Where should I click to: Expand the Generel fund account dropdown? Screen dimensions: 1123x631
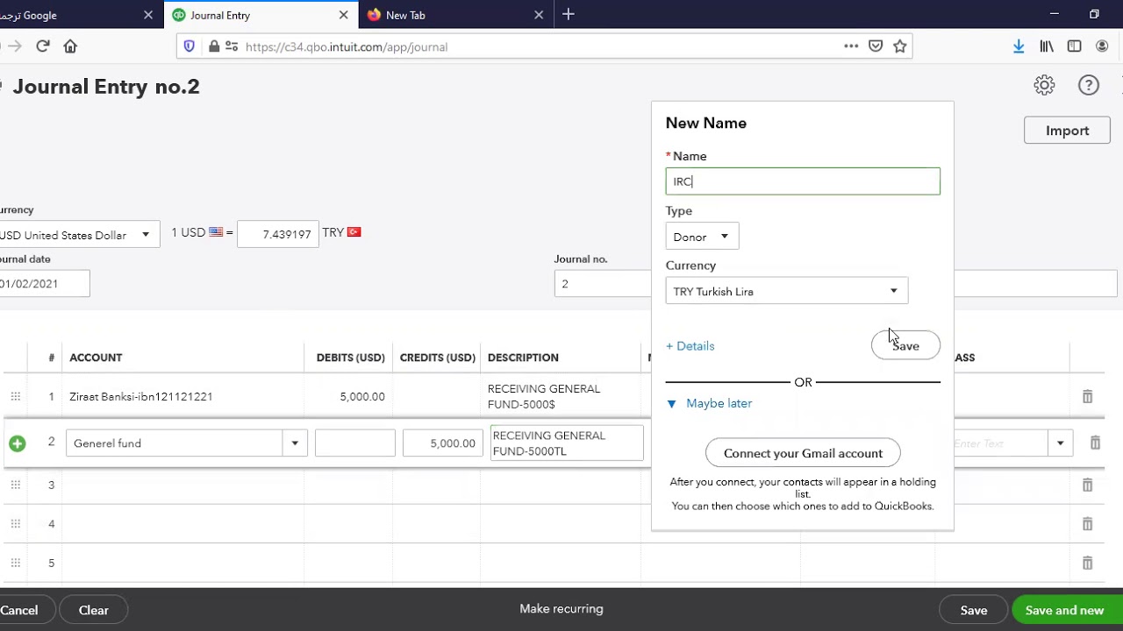295,443
